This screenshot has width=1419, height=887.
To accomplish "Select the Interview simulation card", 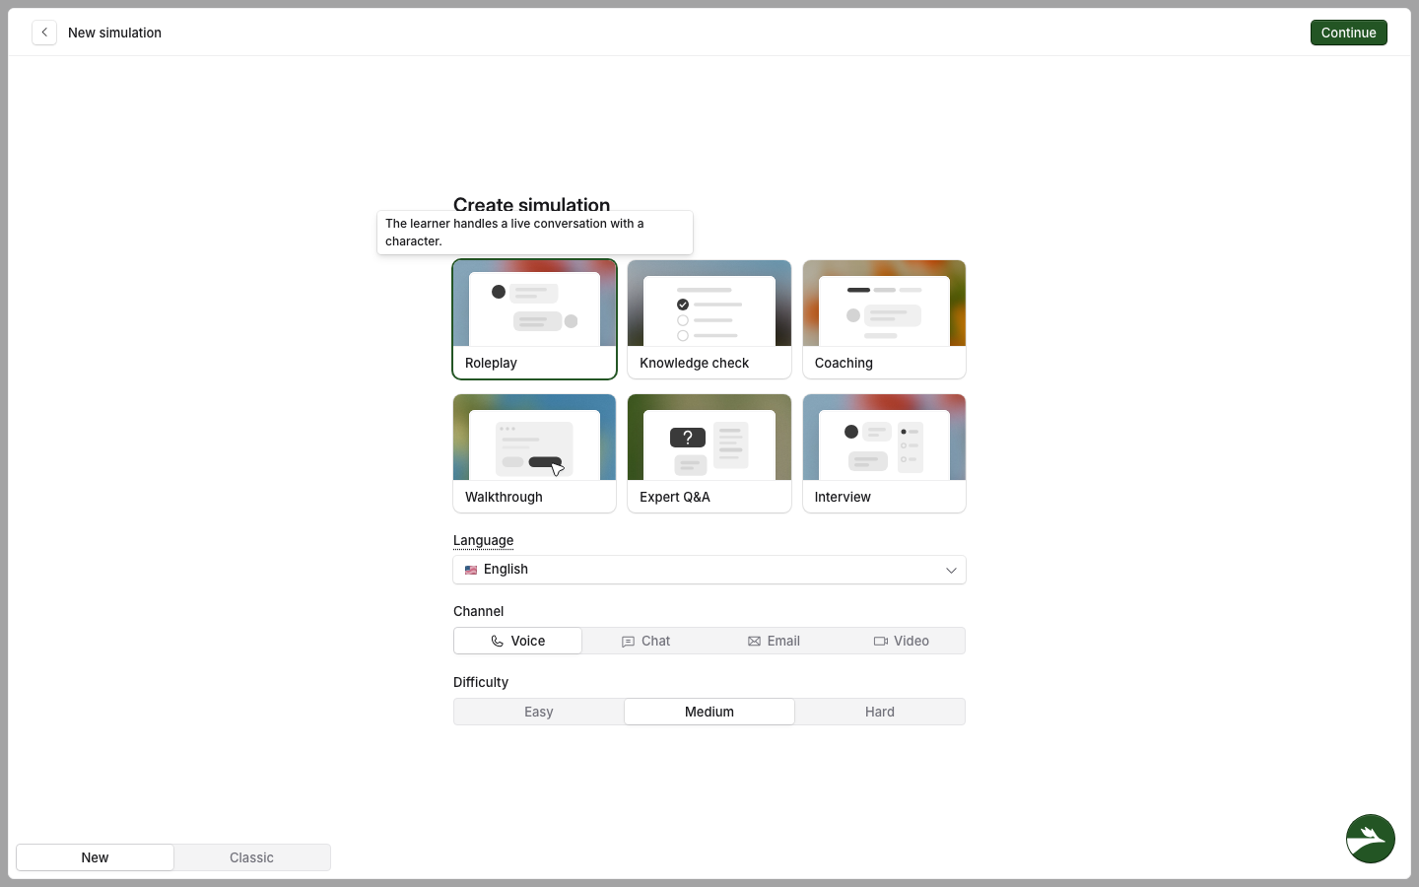I will 884,453.
